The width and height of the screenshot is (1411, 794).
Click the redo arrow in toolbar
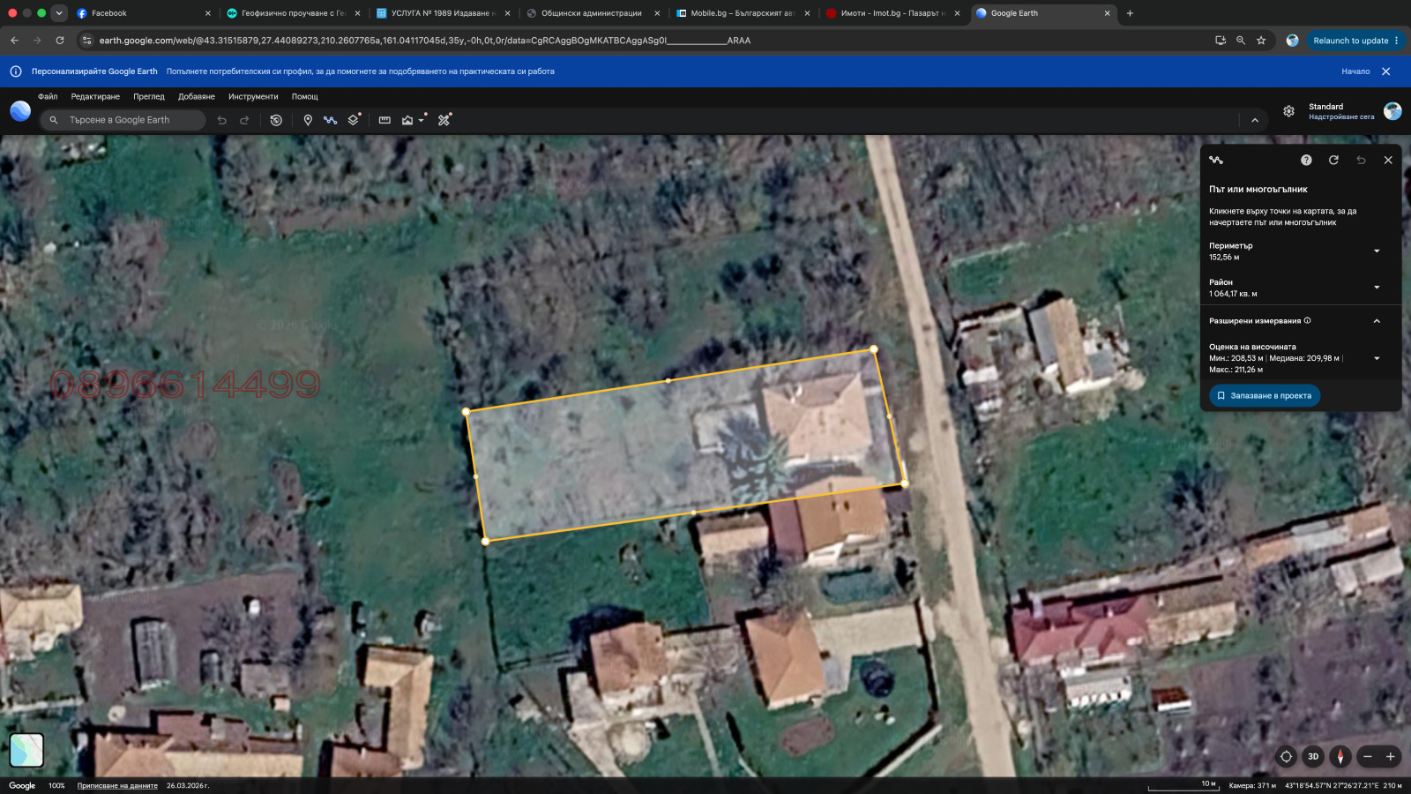[244, 120]
